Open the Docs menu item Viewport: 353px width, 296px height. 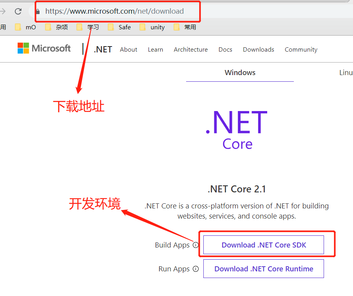pos(225,49)
